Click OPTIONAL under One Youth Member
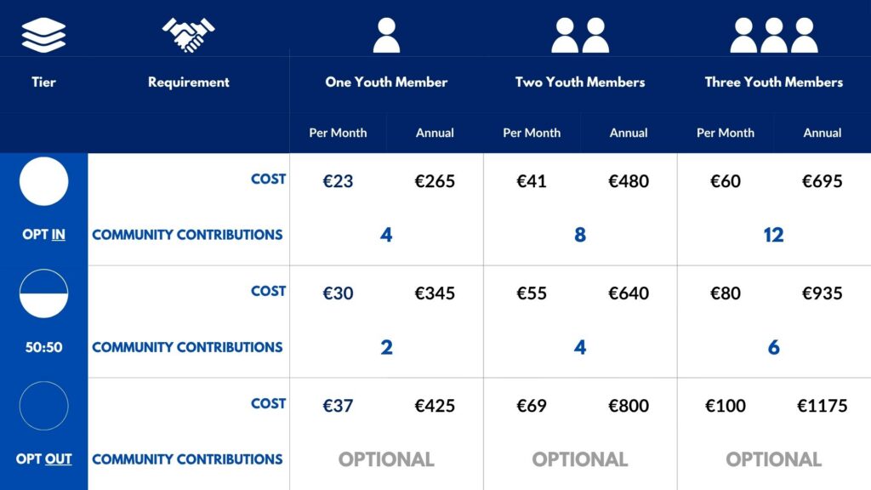 (386, 459)
